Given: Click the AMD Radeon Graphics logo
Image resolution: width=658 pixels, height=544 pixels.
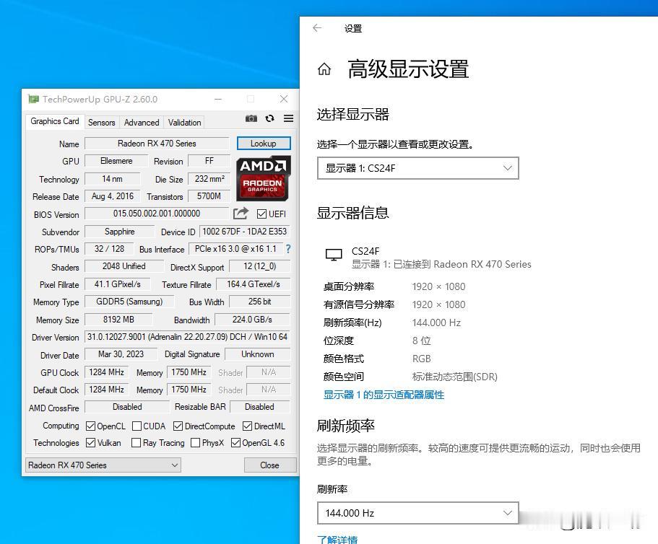Looking at the screenshot, I should (263, 178).
